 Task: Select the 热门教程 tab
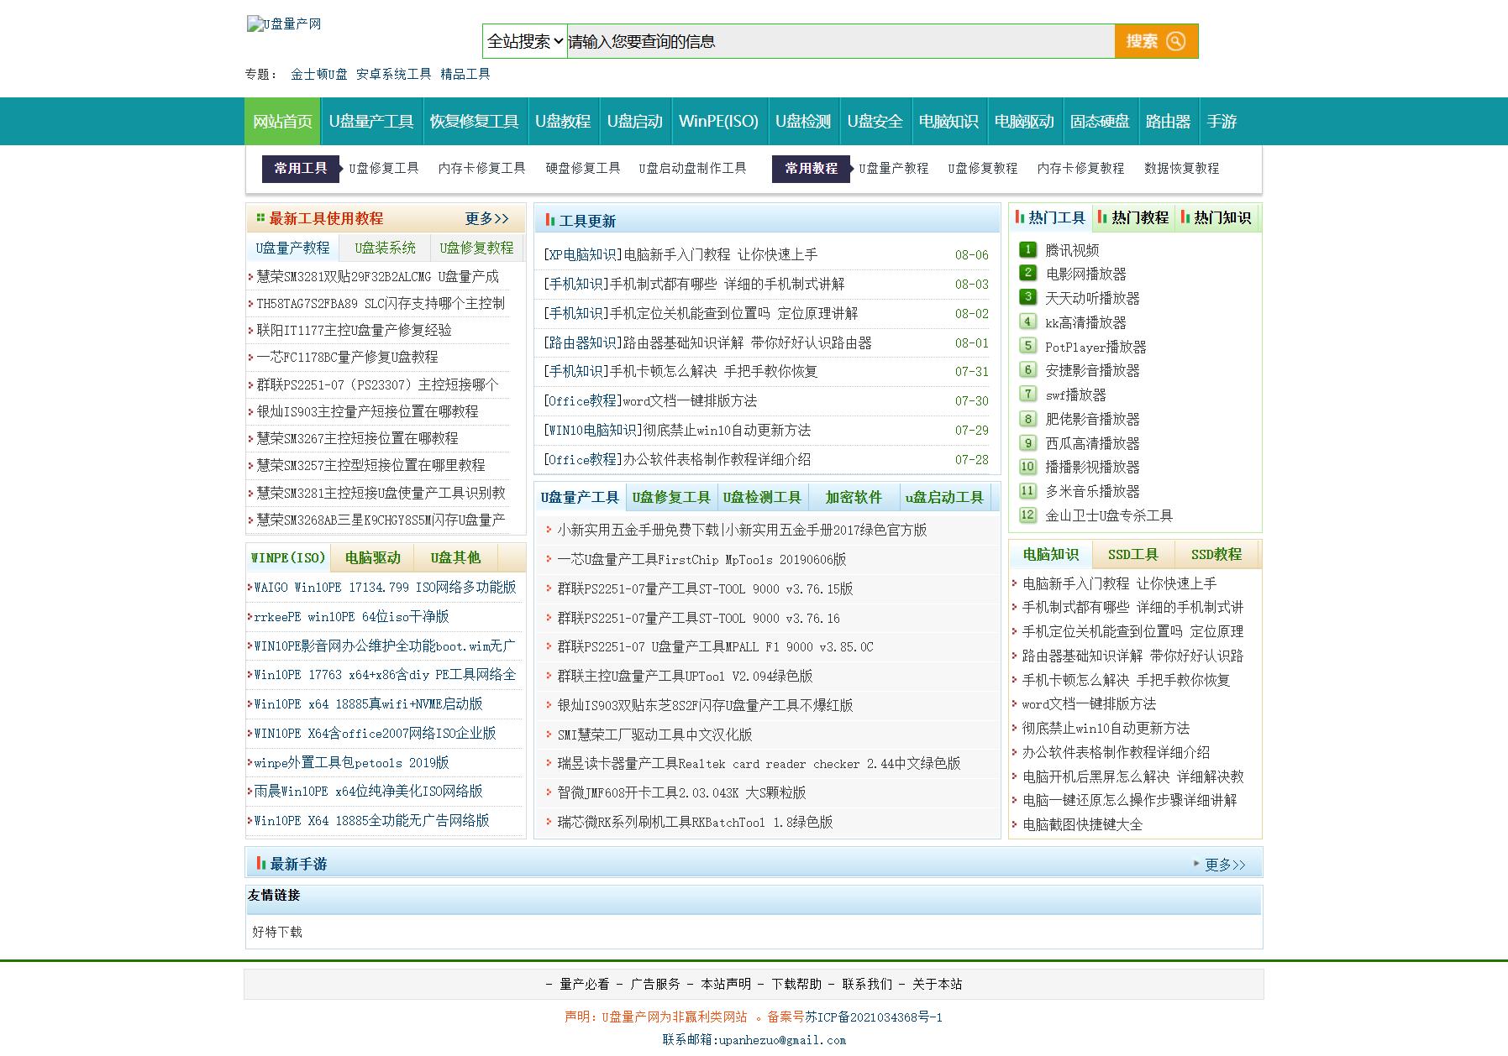[x=1133, y=217]
